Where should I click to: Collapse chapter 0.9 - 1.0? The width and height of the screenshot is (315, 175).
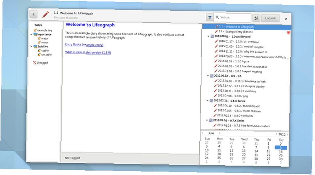coord(208,76)
